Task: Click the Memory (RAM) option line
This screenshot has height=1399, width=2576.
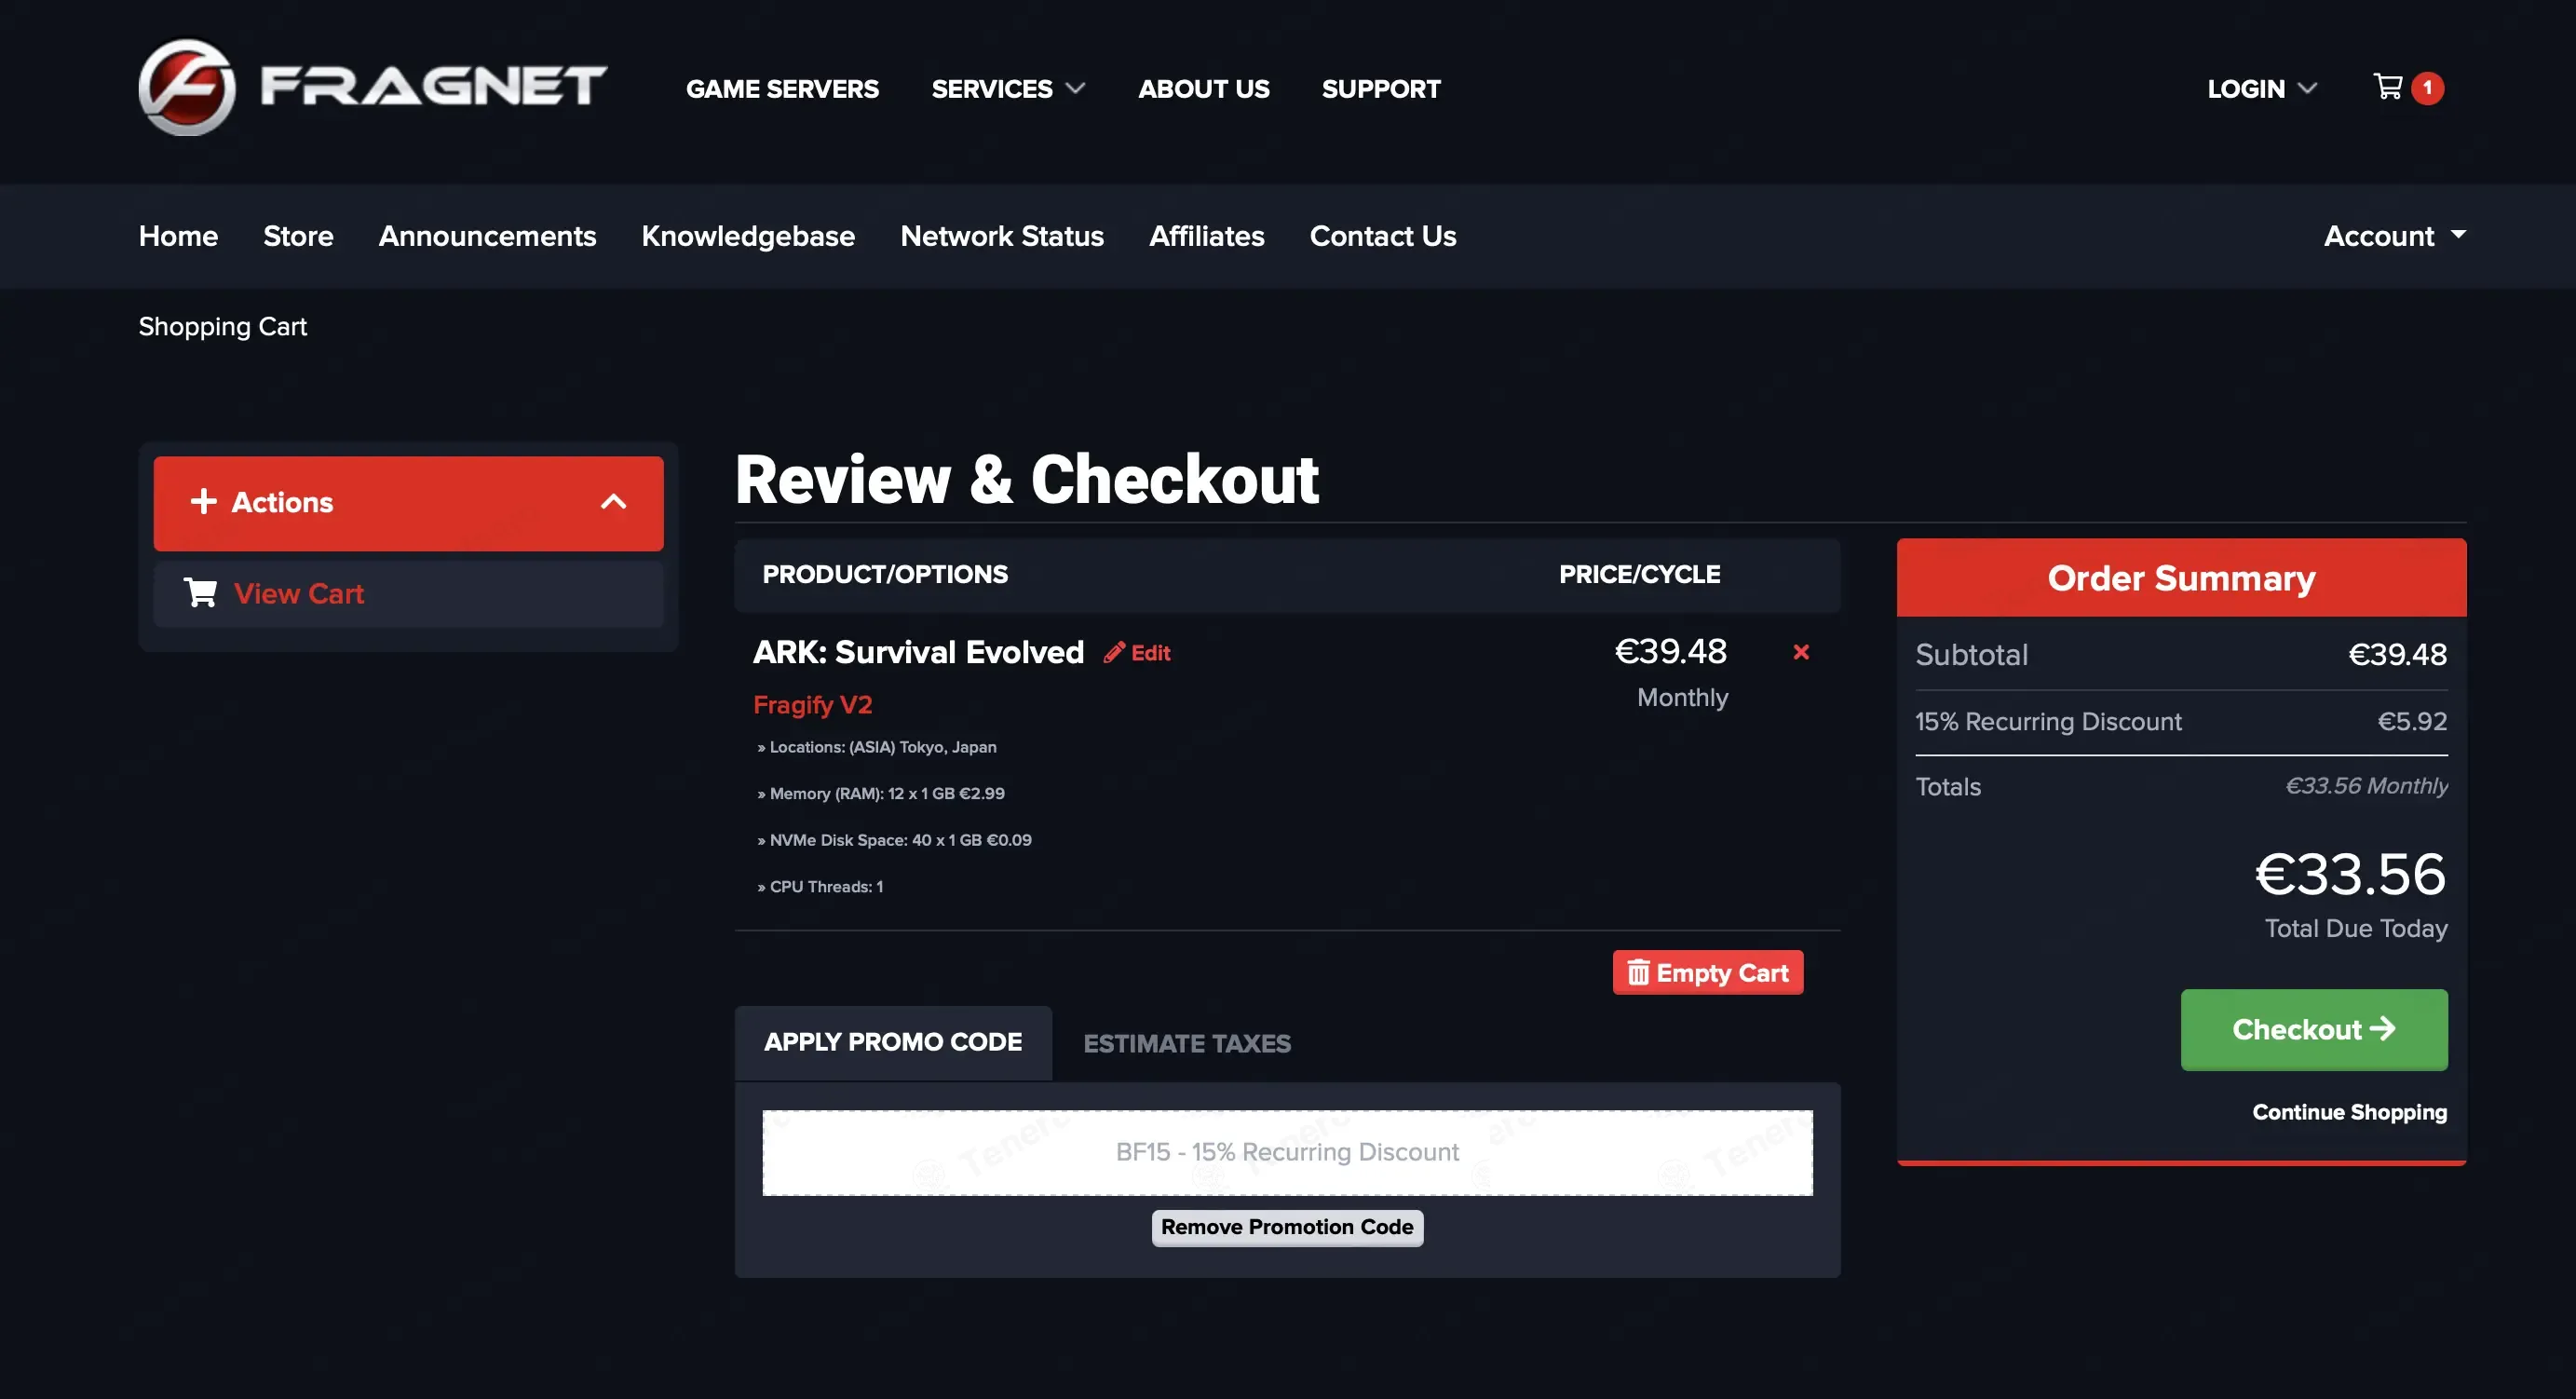Action: [881, 793]
